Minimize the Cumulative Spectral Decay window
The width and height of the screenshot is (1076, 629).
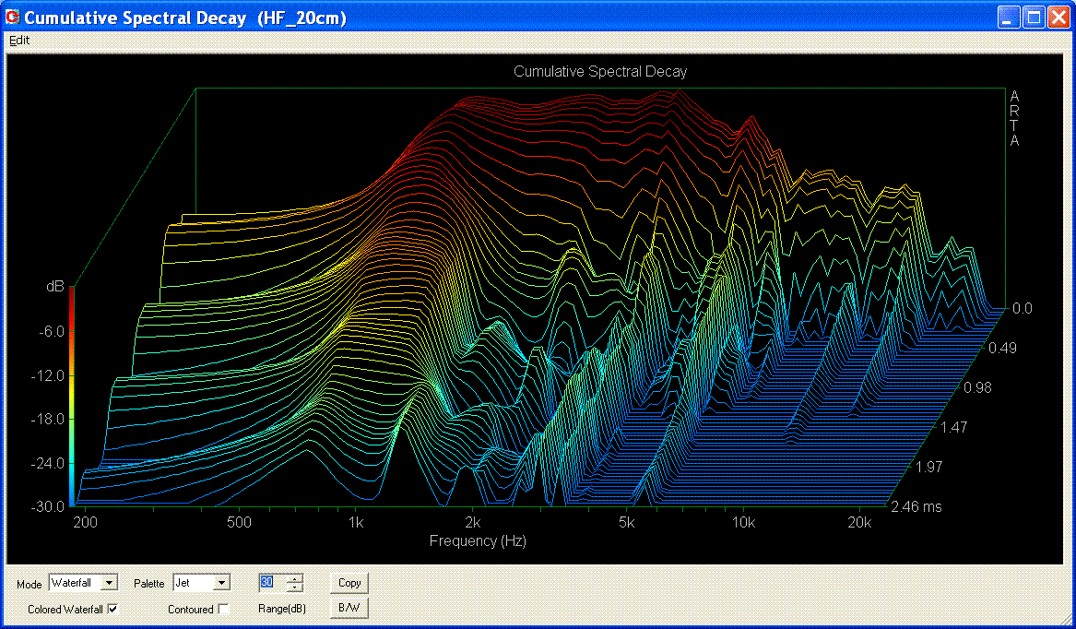(1010, 18)
